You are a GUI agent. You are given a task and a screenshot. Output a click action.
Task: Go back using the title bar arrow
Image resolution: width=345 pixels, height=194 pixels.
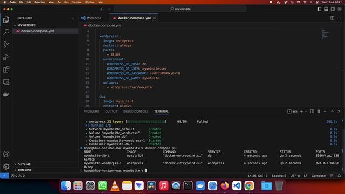pyautogui.click(x=102, y=9)
